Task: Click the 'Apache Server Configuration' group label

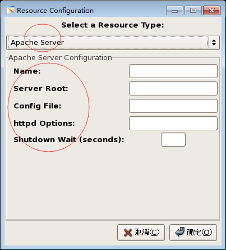Action: coord(60,58)
